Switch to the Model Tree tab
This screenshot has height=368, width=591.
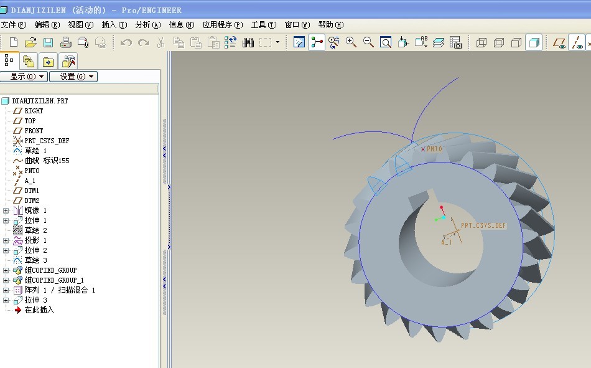pos(9,60)
